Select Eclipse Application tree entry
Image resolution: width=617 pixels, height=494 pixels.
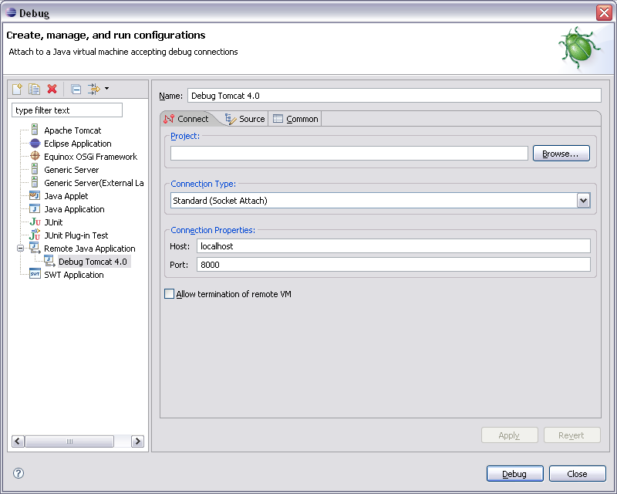tap(78, 144)
